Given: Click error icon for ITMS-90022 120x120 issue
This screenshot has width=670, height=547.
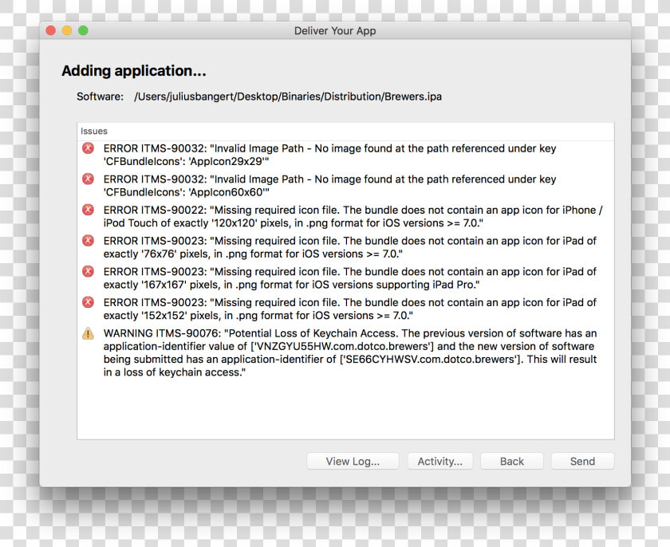Looking at the screenshot, I should (88, 210).
